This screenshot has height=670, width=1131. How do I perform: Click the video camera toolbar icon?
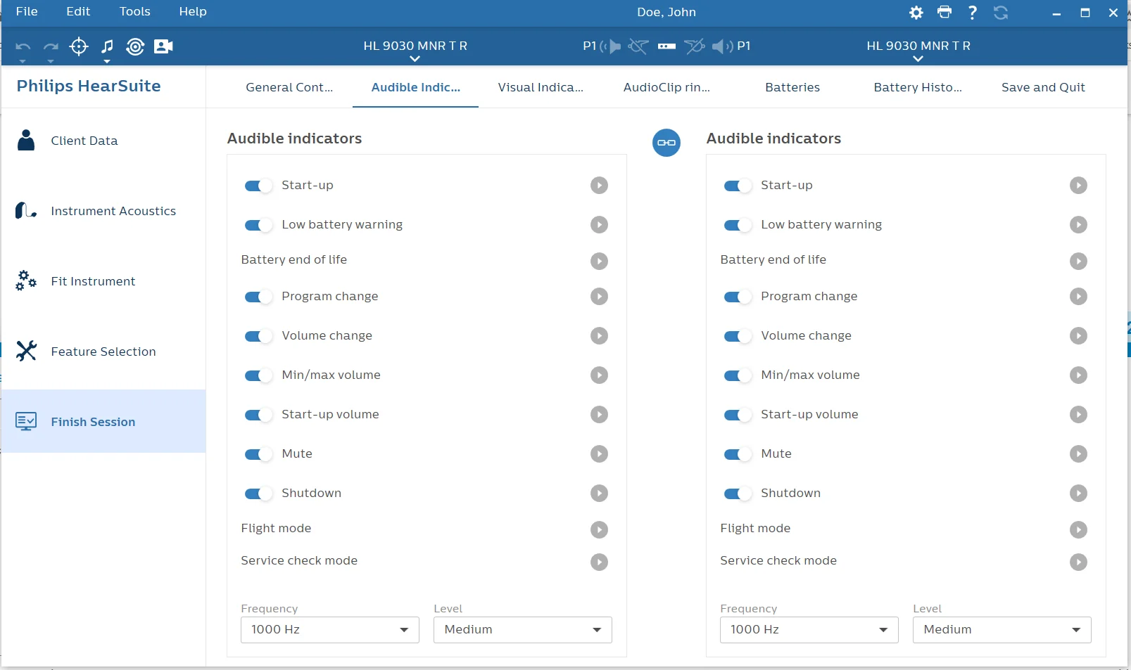pos(163,46)
